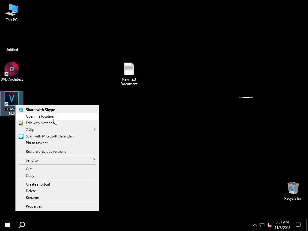Click the Show desktop sliver on the taskbar

[x=307, y=225]
